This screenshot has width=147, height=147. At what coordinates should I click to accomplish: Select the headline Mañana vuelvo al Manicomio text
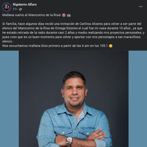coord(32,15)
